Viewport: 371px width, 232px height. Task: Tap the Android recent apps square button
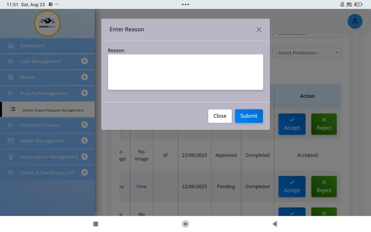coord(96,224)
